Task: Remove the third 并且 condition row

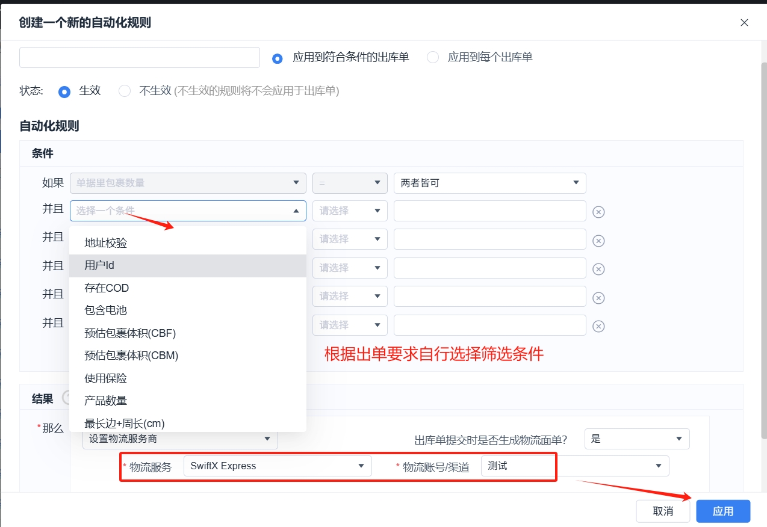Action: click(598, 269)
